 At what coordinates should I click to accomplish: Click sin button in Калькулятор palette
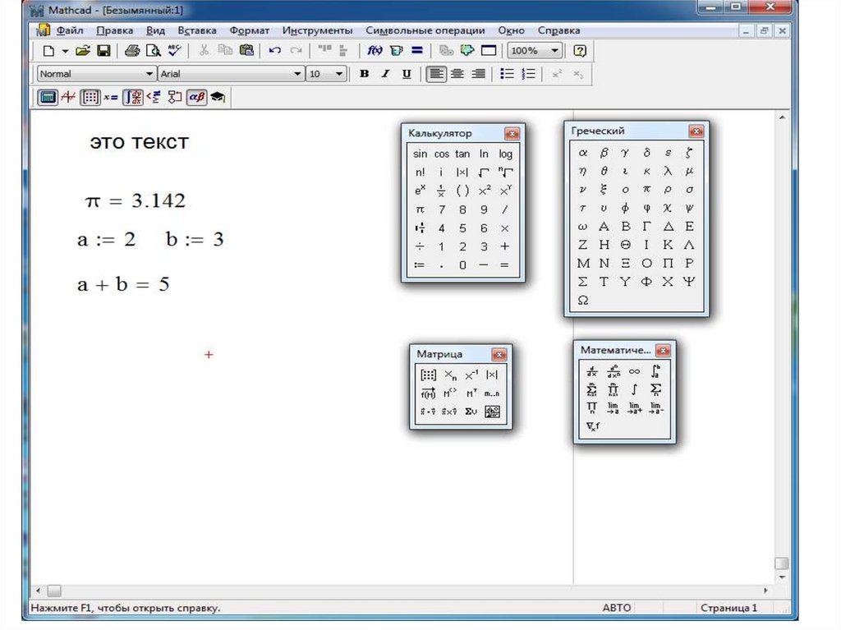pos(420,154)
